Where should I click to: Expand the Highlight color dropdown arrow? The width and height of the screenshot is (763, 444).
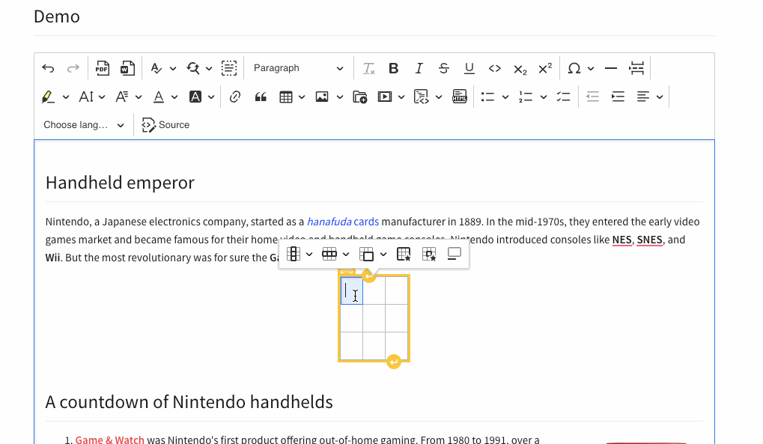tap(66, 97)
